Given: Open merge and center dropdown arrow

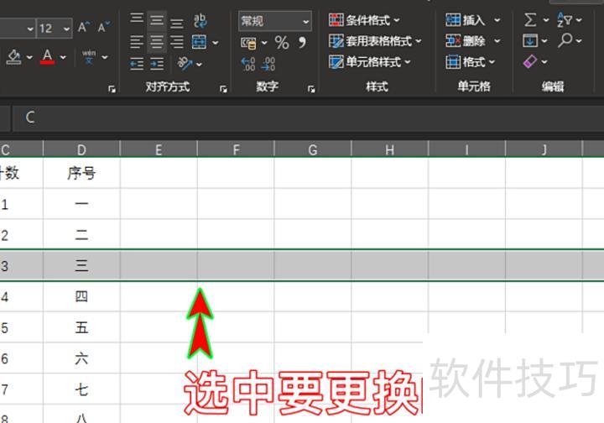Looking at the screenshot, I should tap(216, 42).
